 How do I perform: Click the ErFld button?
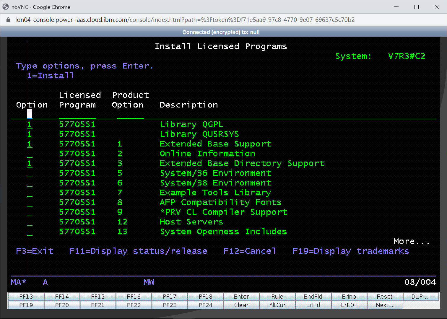click(x=313, y=305)
